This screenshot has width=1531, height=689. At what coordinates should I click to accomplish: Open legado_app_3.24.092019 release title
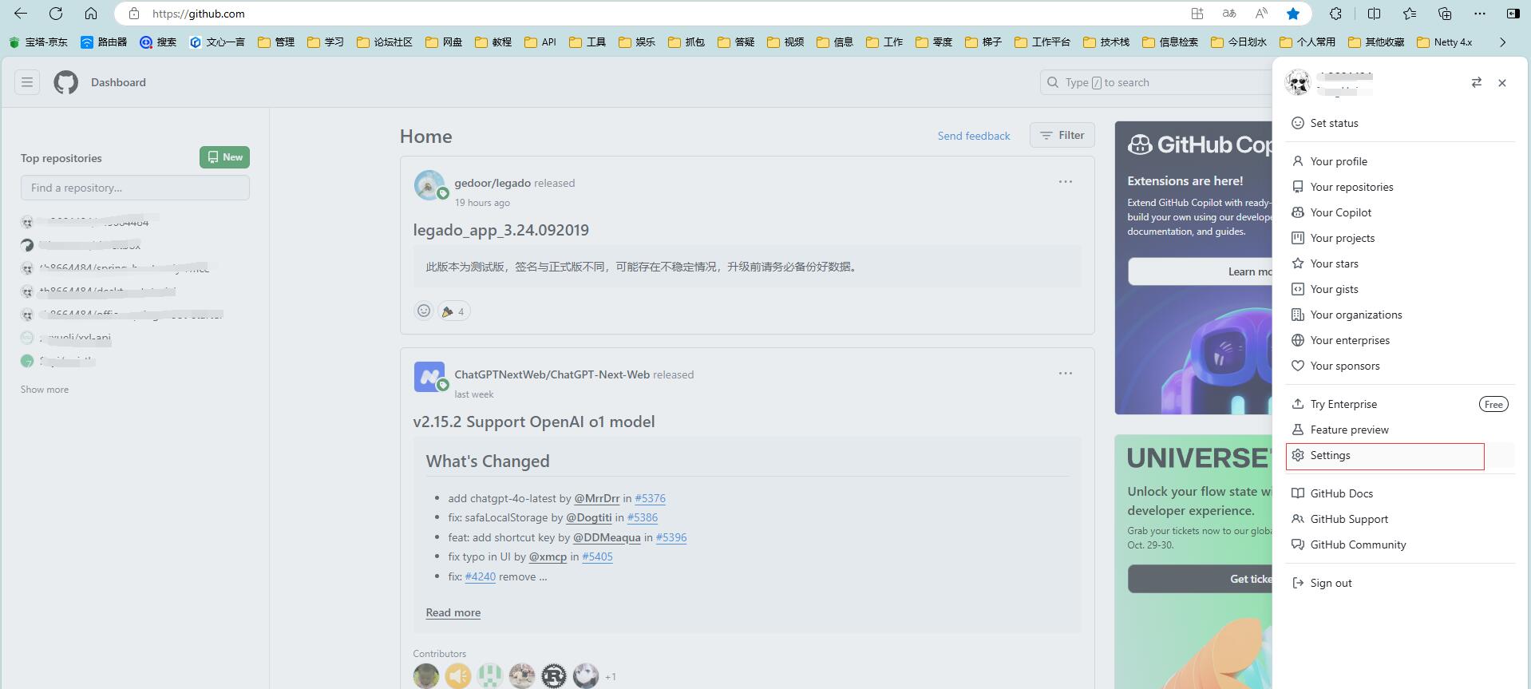[500, 230]
